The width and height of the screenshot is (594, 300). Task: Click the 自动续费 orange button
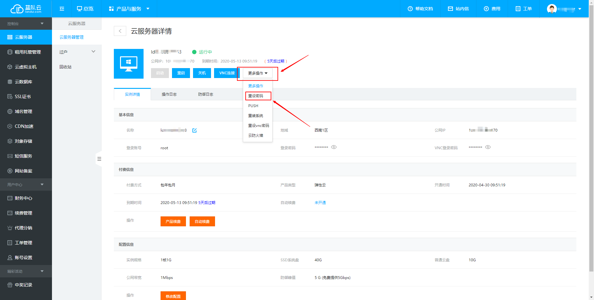point(202,221)
